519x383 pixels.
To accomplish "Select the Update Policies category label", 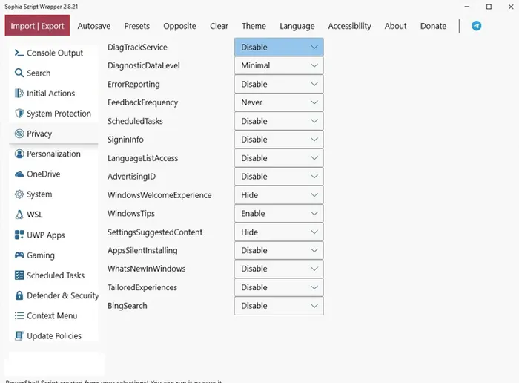I will (x=54, y=335).
